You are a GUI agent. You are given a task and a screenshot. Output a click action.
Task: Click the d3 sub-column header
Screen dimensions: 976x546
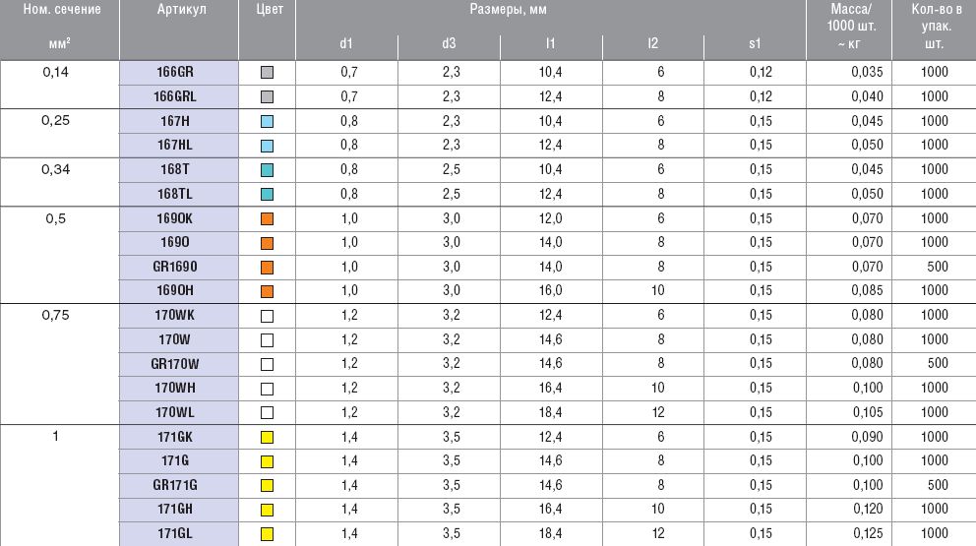449,44
